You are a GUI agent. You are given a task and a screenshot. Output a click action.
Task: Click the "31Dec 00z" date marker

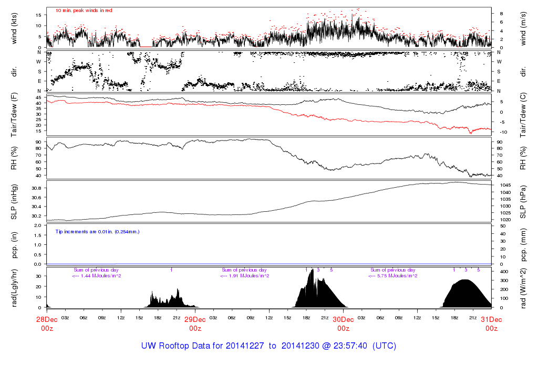coord(491,323)
